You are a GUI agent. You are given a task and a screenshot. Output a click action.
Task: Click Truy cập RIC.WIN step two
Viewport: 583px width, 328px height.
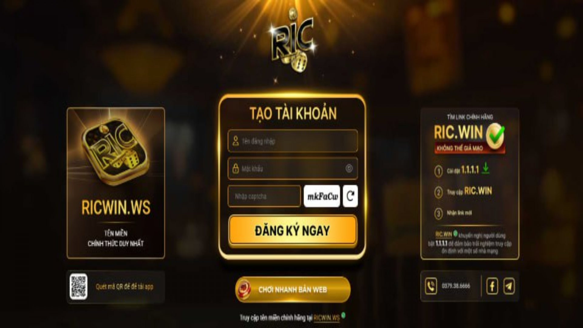click(x=469, y=191)
